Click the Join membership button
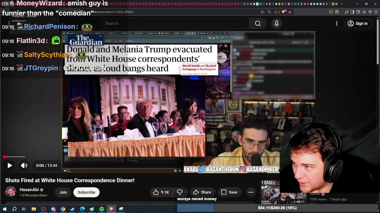 (63, 192)
